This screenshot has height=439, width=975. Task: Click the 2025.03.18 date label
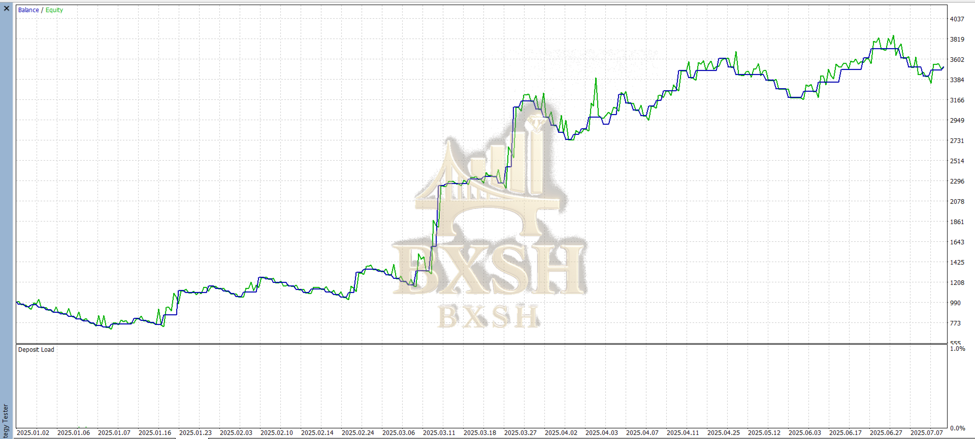480,433
